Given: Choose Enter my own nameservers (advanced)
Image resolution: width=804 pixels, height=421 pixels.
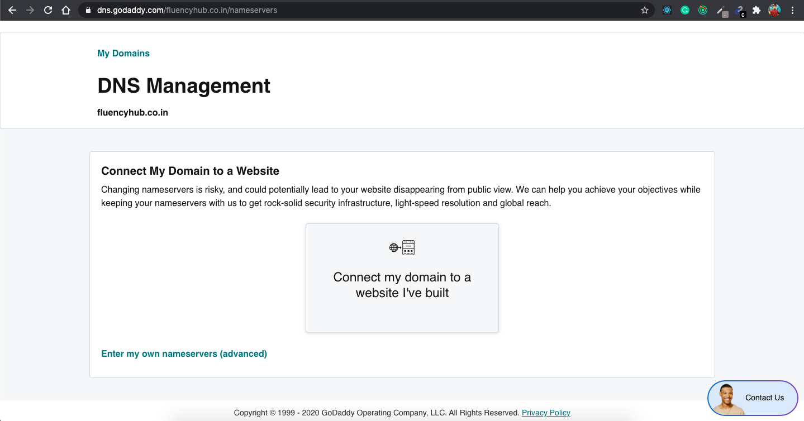Looking at the screenshot, I should tap(184, 353).
